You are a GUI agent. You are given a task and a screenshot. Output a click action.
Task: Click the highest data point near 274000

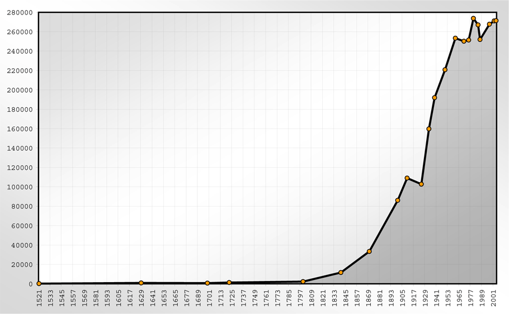[473, 18]
